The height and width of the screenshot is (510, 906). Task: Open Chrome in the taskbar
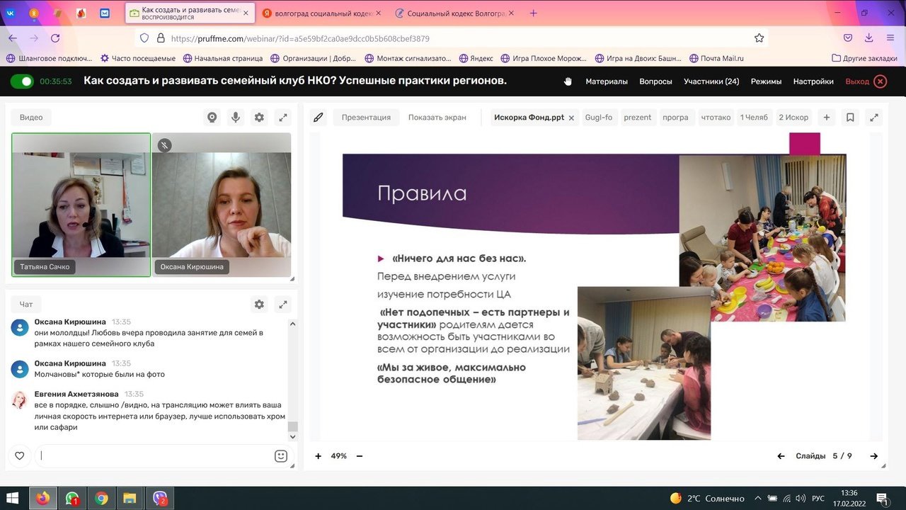pyautogui.click(x=101, y=498)
